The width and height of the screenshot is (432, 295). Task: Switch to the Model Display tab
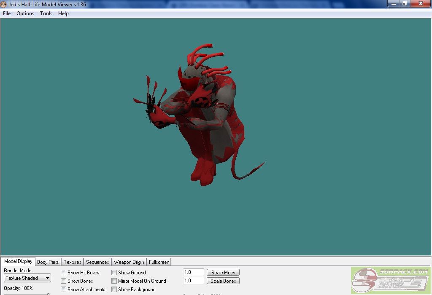pyautogui.click(x=18, y=261)
